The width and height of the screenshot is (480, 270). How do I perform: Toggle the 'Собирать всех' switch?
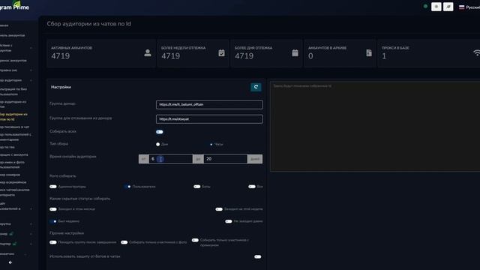160,132
